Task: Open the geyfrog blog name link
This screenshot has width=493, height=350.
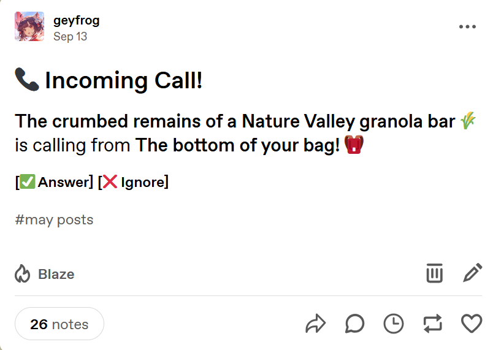Action: pyautogui.click(x=77, y=21)
